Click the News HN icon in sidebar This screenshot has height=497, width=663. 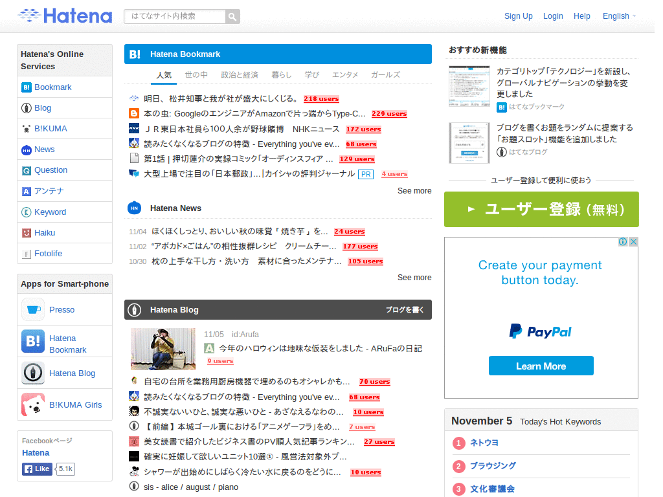(26, 149)
